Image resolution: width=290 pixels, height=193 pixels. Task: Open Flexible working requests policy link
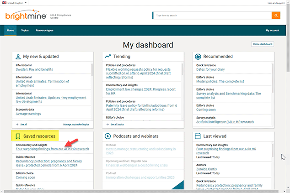coord(138,73)
